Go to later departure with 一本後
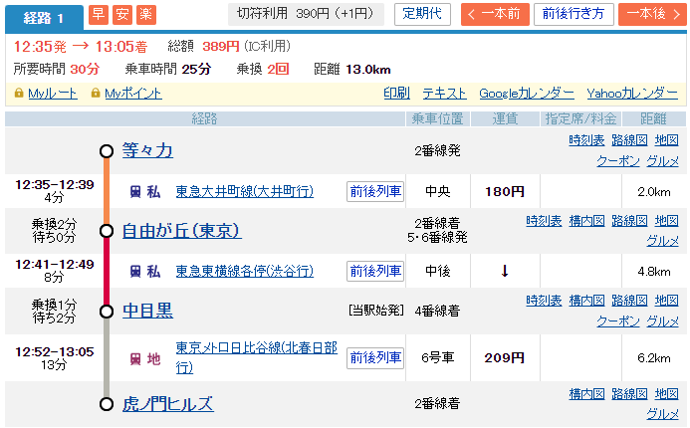The width and height of the screenshot is (690, 428). click(651, 14)
